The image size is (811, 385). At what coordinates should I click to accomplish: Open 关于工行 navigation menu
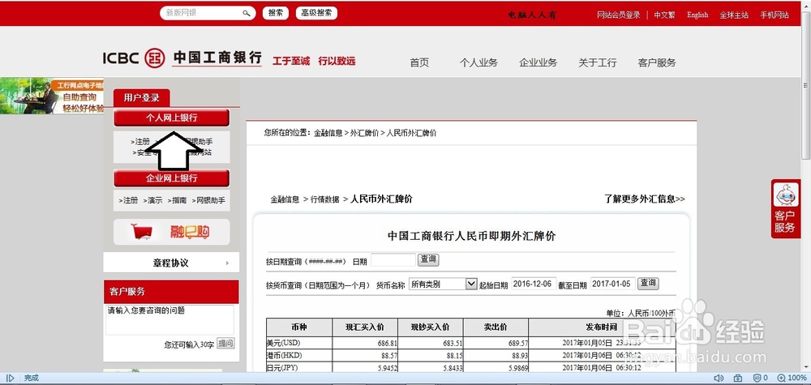click(598, 62)
